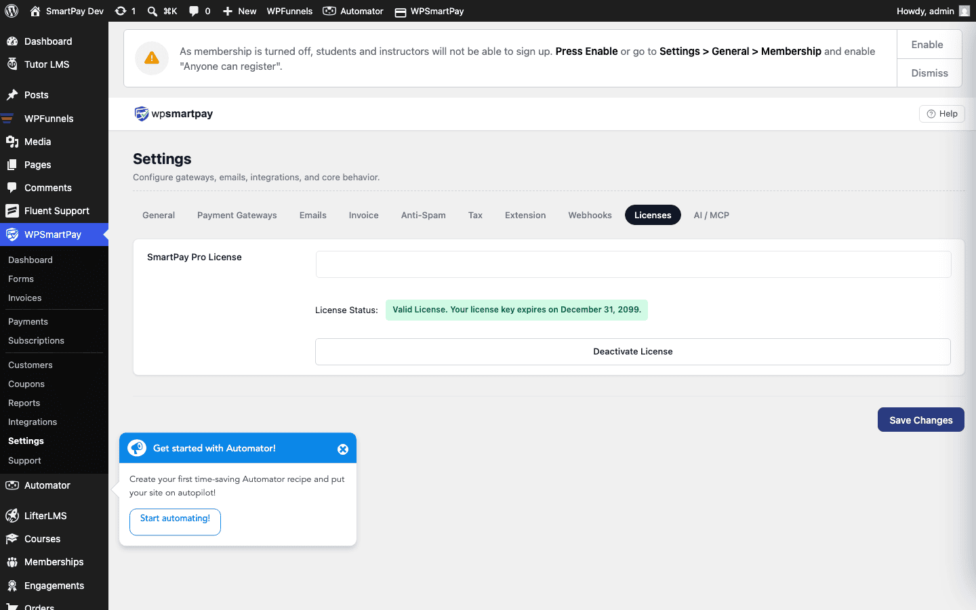Open Fluent Support sidebar icon

(x=12, y=211)
